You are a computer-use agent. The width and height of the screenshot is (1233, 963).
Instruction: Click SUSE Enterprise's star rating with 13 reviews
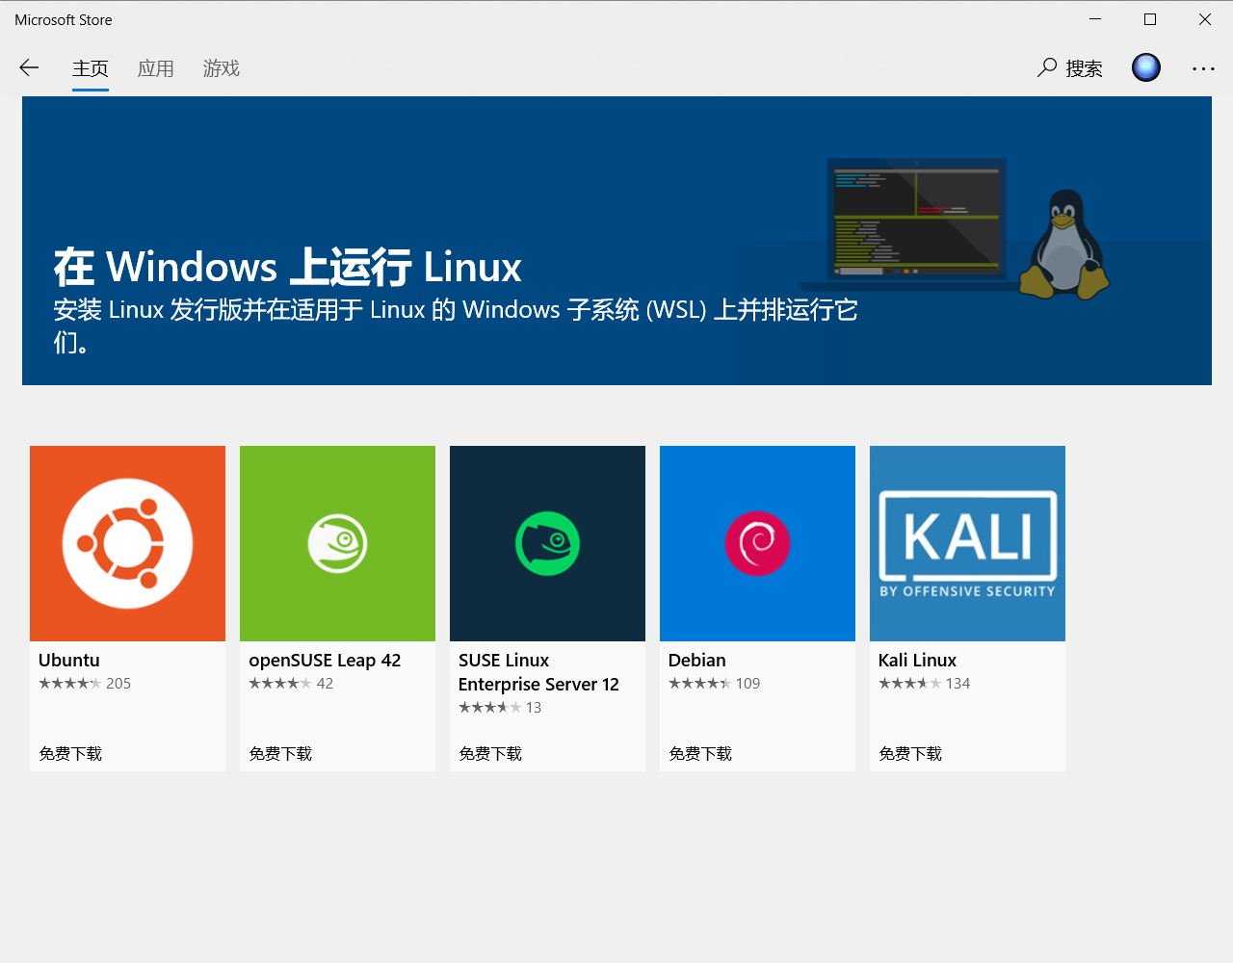[500, 707]
